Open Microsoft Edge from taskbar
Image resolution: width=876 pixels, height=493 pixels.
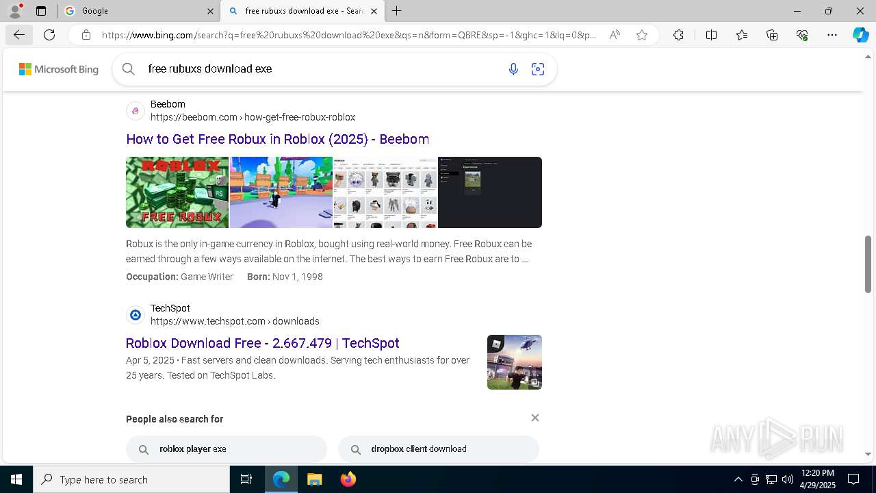tap(281, 479)
